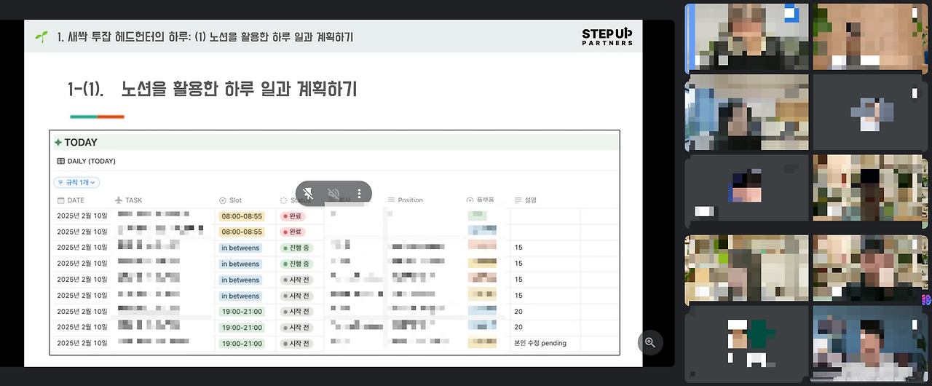The height and width of the screenshot is (386, 932).
Task: Select the participant tile with the blue speaking border
Action: tap(747, 37)
